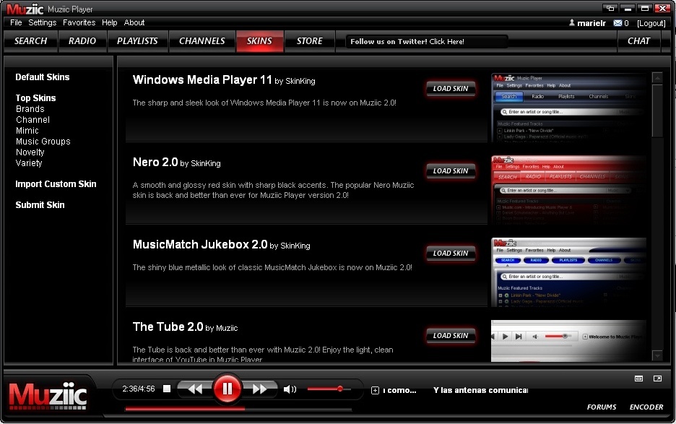The height and width of the screenshot is (424, 676).
Task: Open the Settings menu
Action: 41,22
